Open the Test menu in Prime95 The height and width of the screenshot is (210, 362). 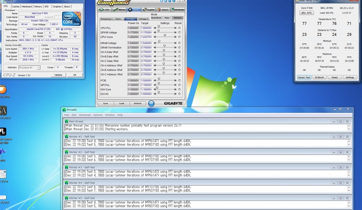pos(66,115)
